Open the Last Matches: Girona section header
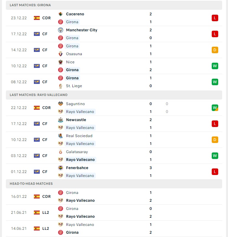This screenshot has height=237, width=228. point(114,5)
